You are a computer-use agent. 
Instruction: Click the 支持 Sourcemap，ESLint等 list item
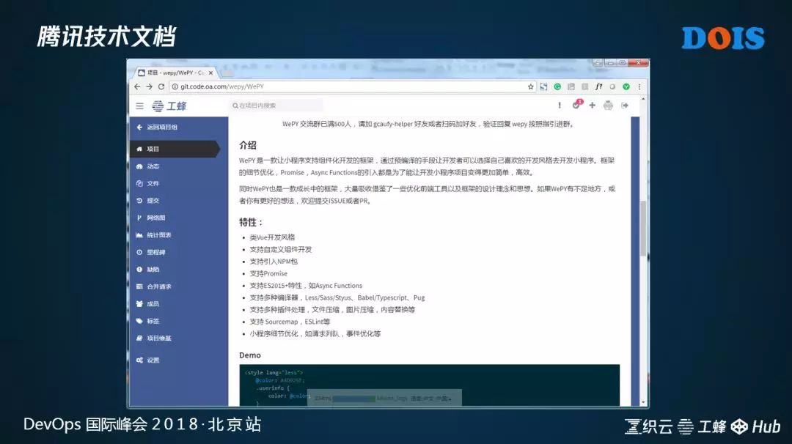pos(290,322)
